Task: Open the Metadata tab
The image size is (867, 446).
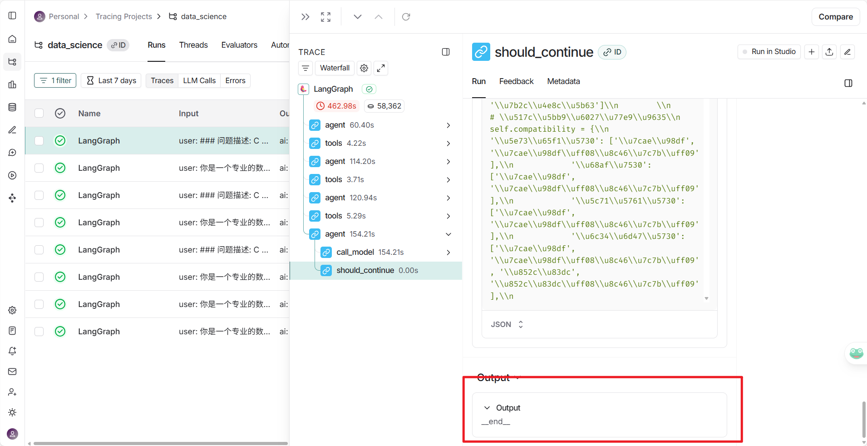Action: click(563, 81)
